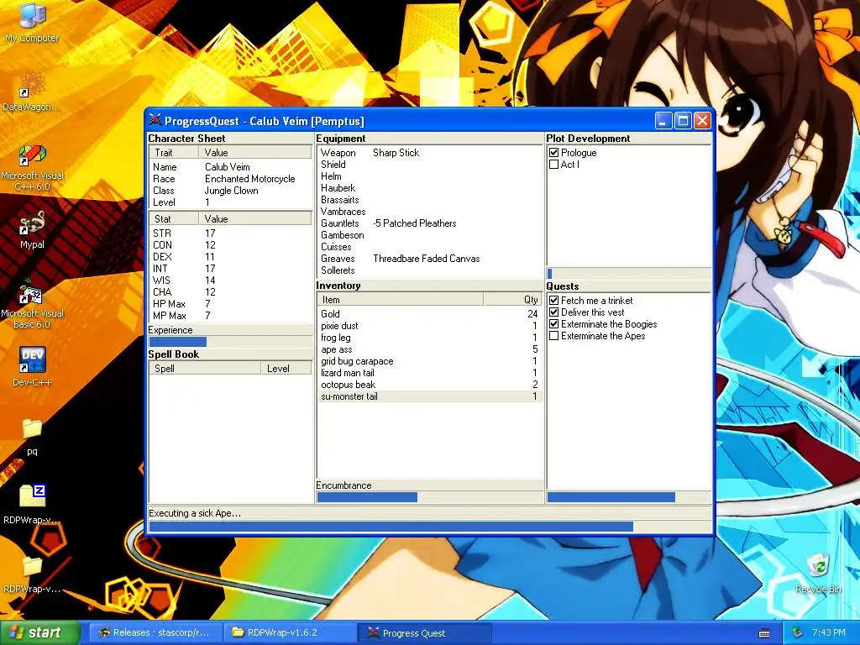Click Greaves Threadbare Faded Canvas row
Screen dimensions: 860x645
click(x=429, y=259)
